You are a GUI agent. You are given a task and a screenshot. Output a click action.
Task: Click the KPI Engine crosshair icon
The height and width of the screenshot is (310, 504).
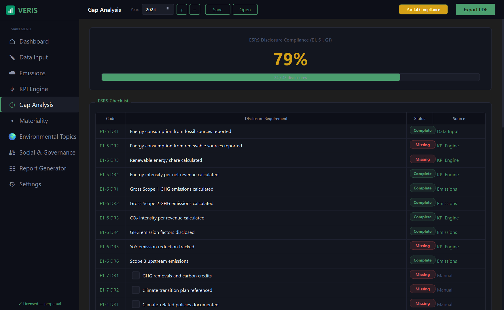(12, 89)
